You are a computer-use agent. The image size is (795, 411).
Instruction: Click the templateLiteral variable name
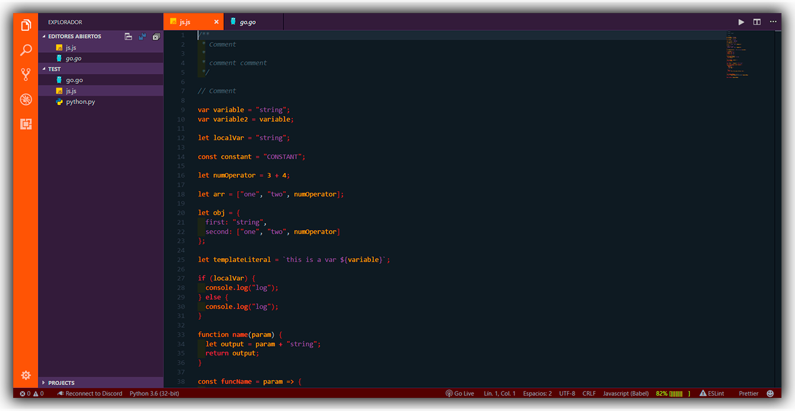[x=242, y=260]
